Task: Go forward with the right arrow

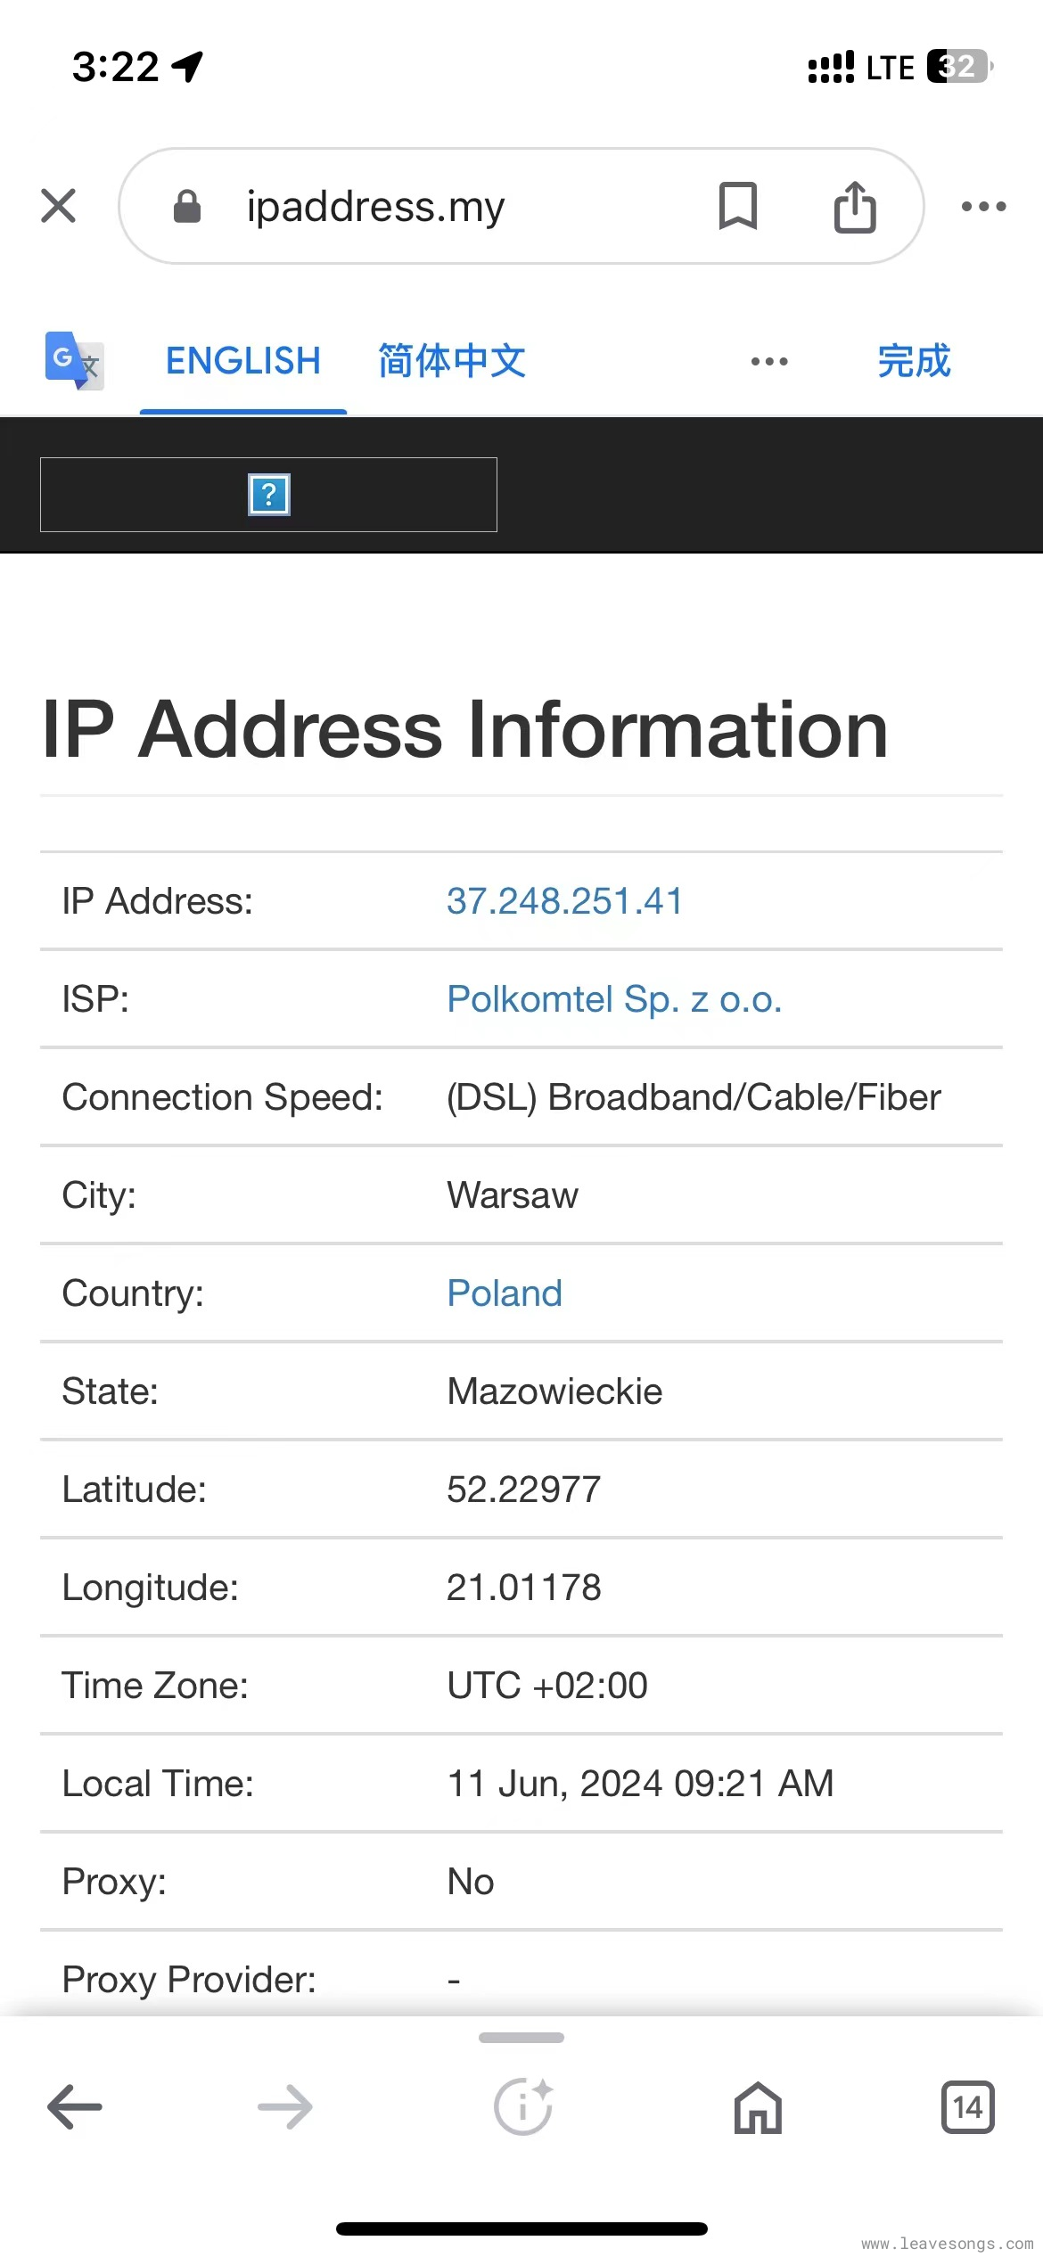Action: pyautogui.click(x=285, y=2107)
